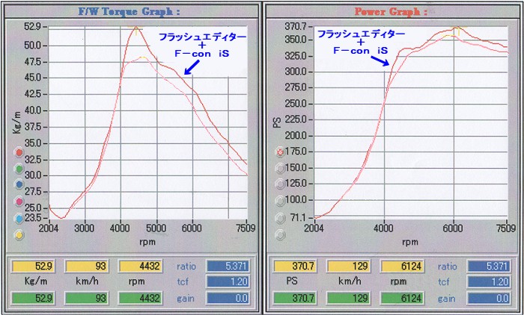Click gray run button beside 150.0 on Power graph
The height and width of the screenshot is (315, 524).
click(x=280, y=169)
